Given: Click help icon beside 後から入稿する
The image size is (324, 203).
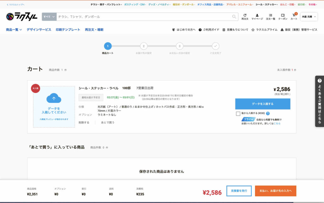Looking at the screenshot, I should [268, 113].
